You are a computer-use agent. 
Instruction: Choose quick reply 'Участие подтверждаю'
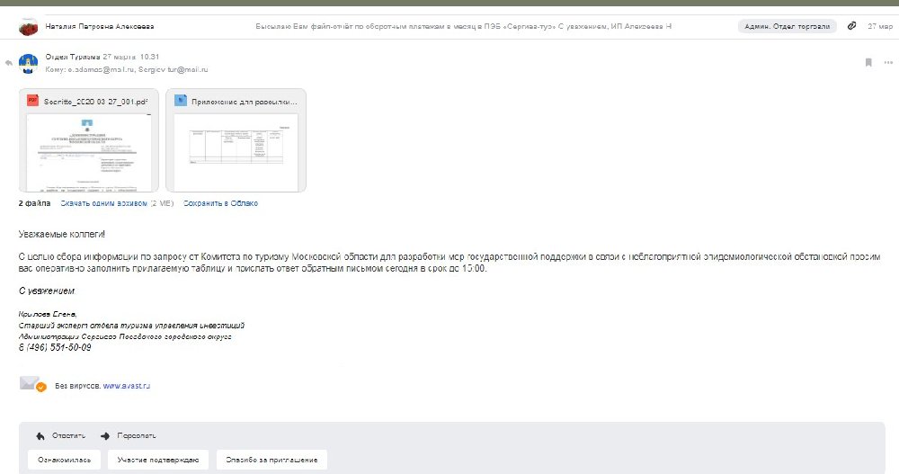click(x=159, y=461)
